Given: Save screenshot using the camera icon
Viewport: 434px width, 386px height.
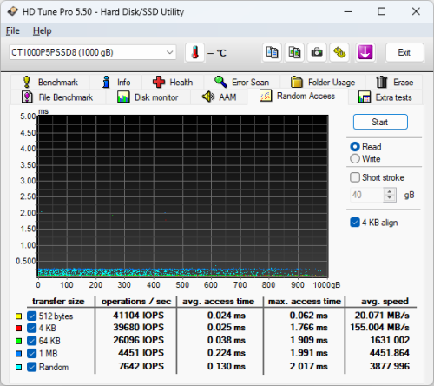Looking at the screenshot, I should (317, 53).
